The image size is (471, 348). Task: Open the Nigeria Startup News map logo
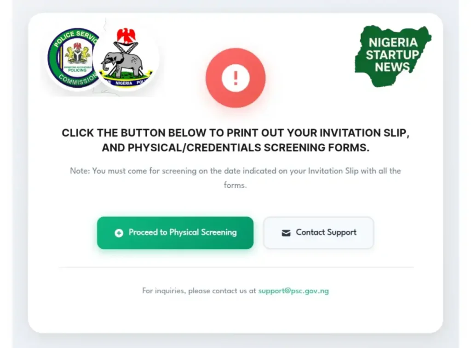pyautogui.click(x=393, y=56)
